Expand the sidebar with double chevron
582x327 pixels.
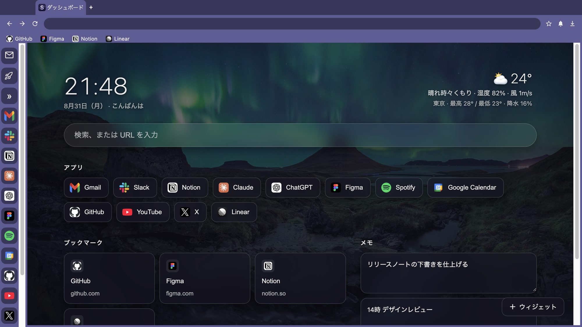click(9, 96)
